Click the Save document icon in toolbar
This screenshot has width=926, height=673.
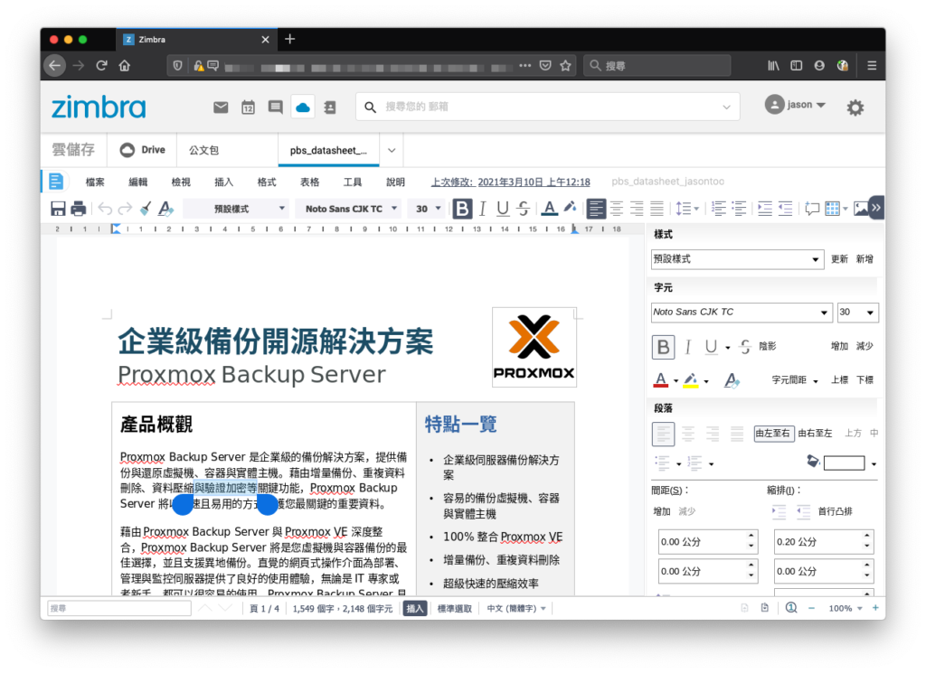[x=57, y=209]
